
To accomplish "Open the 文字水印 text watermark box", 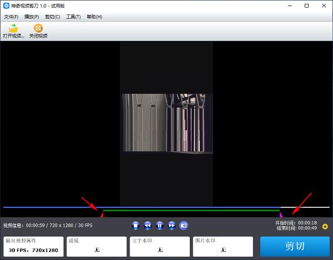I will [x=159, y=247].
